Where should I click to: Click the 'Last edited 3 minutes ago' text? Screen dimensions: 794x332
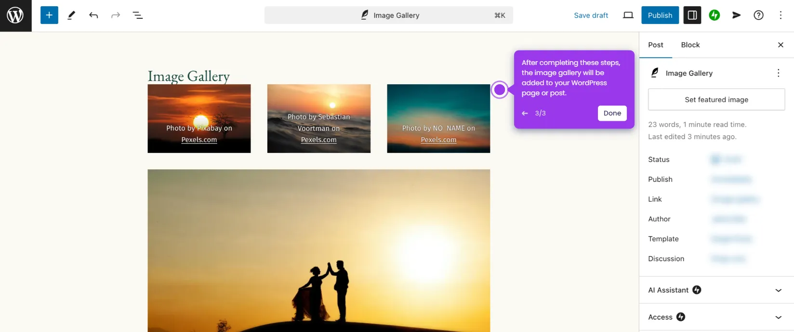click(692, 137)
